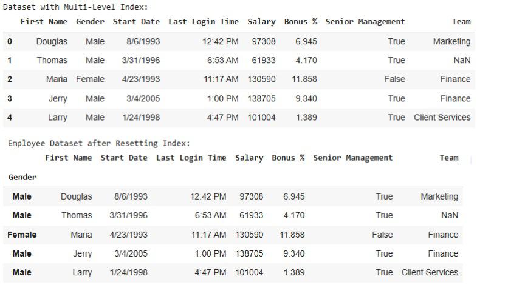
Task: Click Bonus % header in lower table
Action: point(289,158)
